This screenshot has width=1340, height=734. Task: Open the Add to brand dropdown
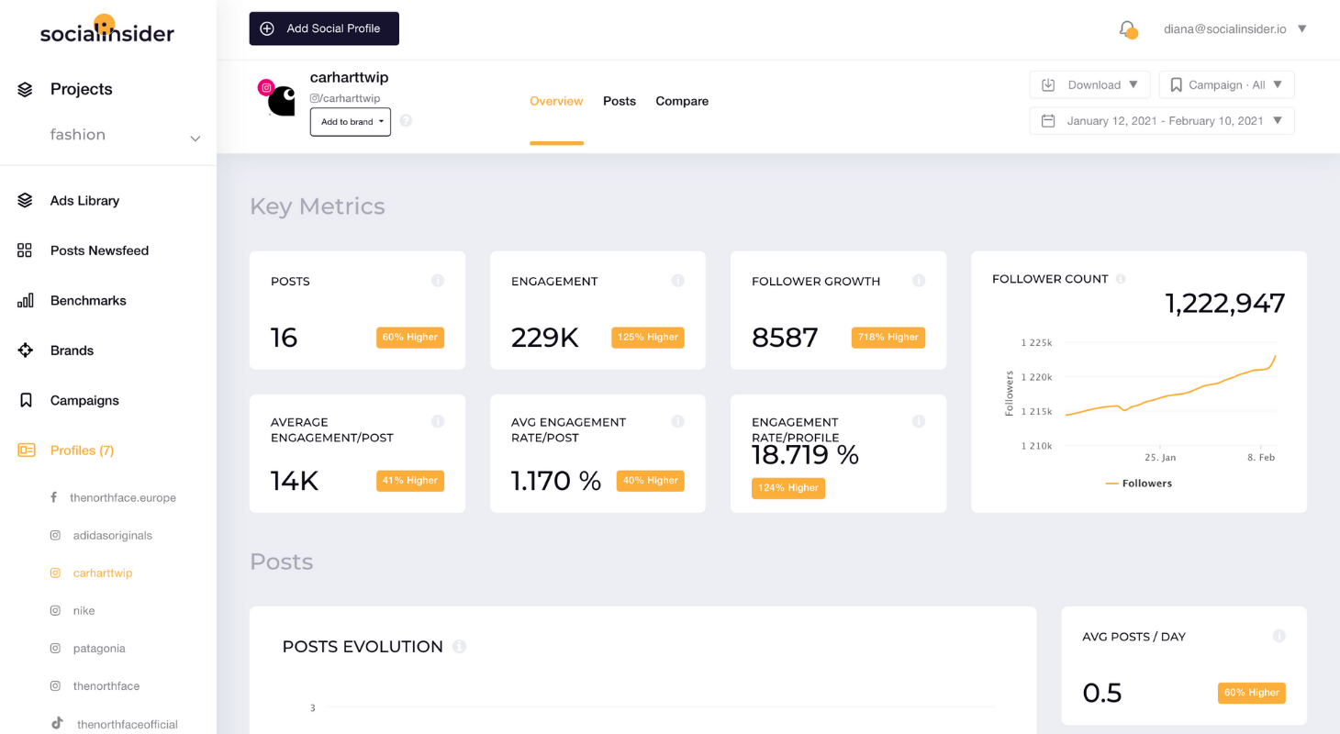tap(351, 122)
